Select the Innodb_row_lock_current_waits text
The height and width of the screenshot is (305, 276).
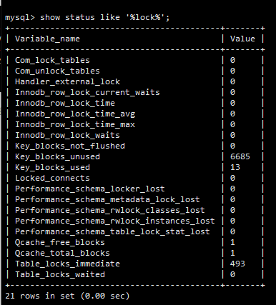pos(87,92)
